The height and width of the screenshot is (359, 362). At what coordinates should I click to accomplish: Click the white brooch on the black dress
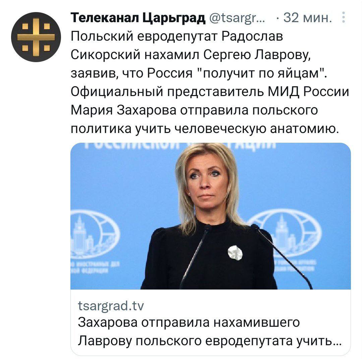tap(235, 253)
